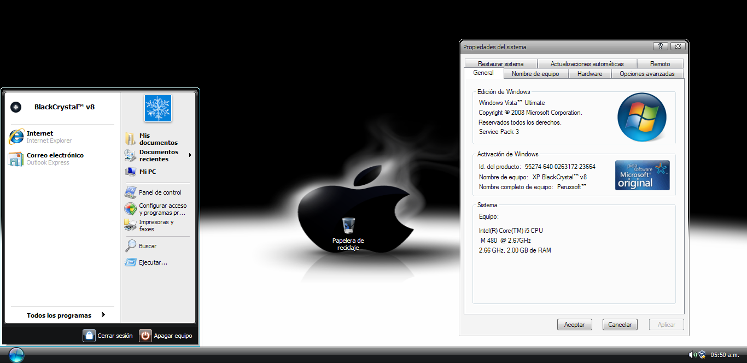Close the Propiedades del sistema window
Viewport: 747px width, 363px height.
point(678,46)
